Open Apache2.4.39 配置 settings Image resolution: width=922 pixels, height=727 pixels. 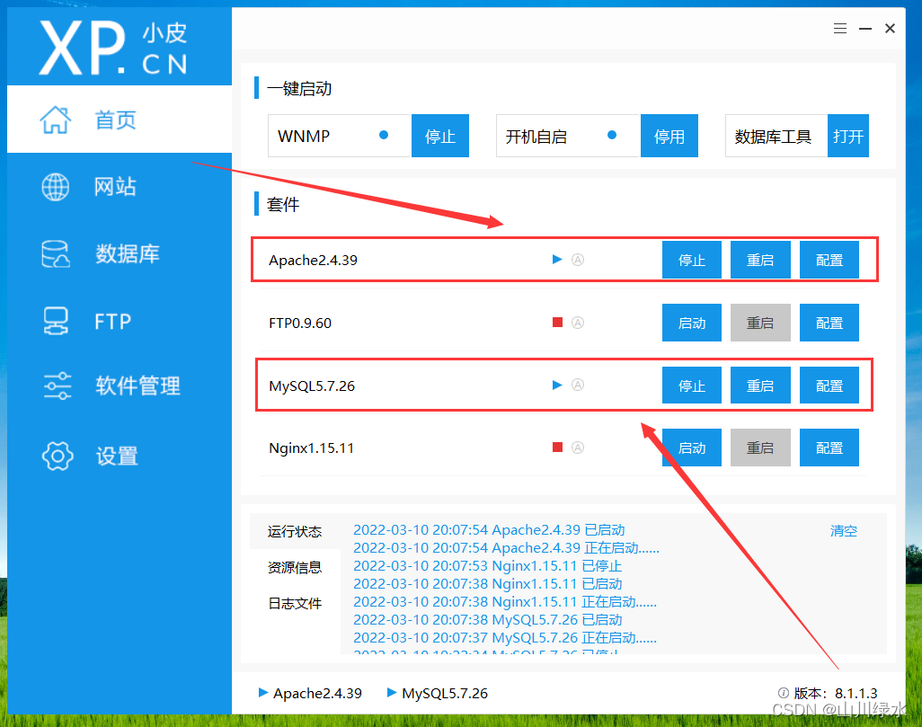pos(829,260)
